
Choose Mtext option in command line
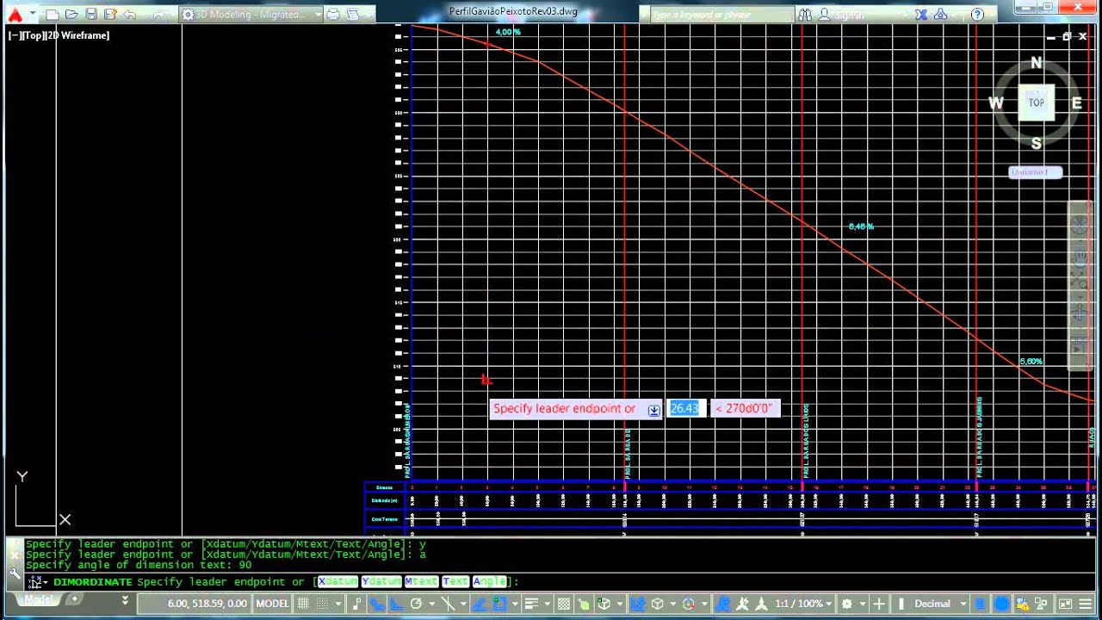421,582
